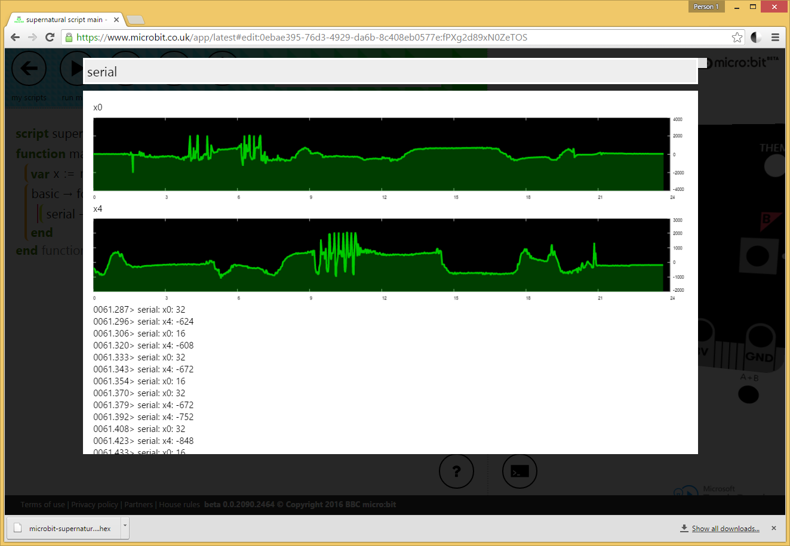
Task: Open a new browser tab
Action: click(x=136, y=20)
